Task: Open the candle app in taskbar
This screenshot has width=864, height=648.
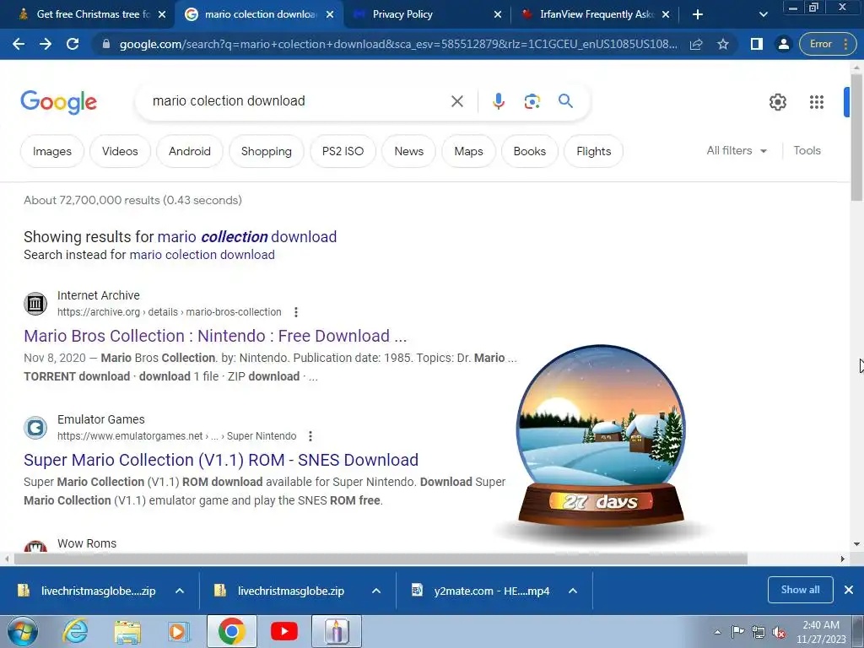Action: (337, 631)
